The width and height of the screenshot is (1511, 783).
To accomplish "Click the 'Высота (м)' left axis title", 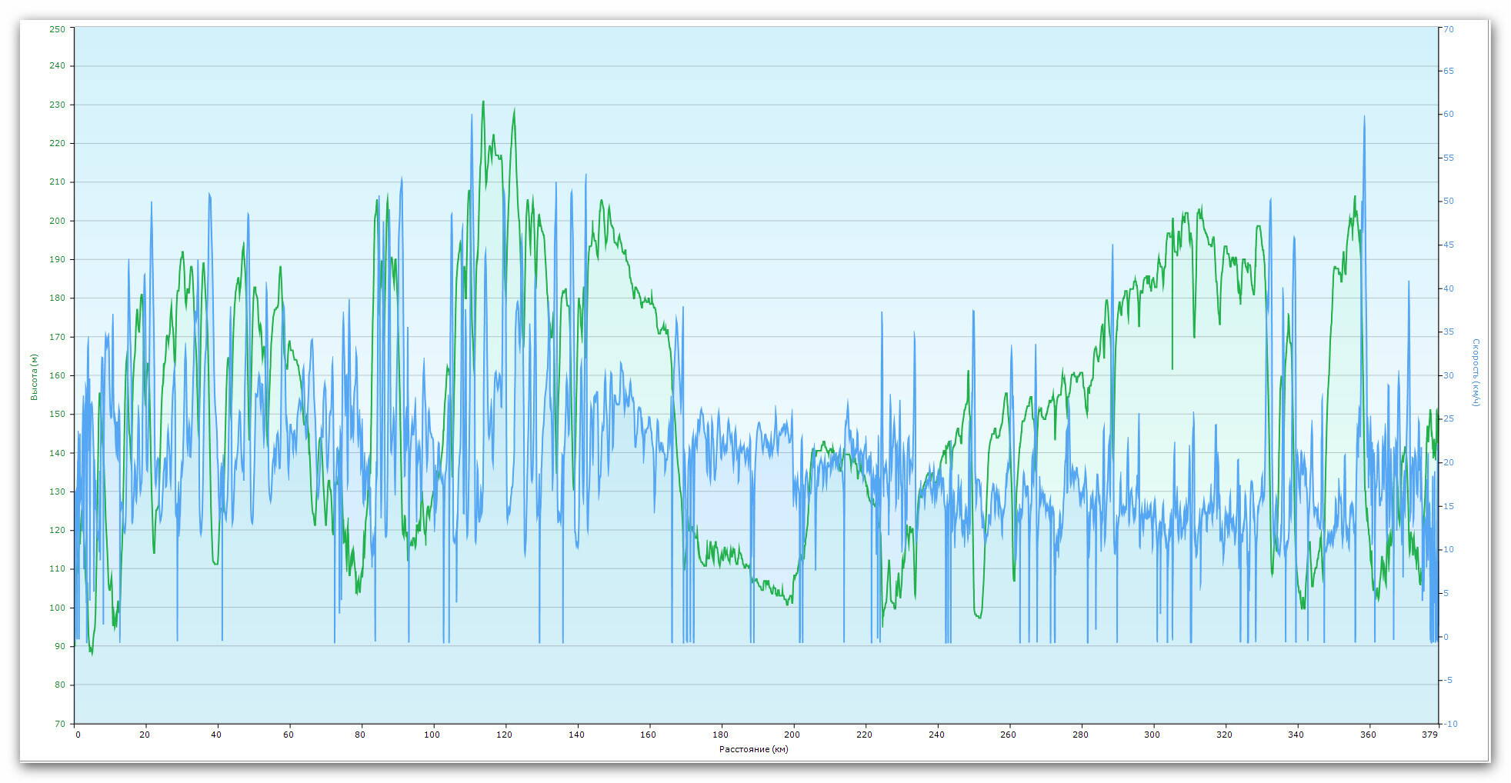I will (34, 377).
